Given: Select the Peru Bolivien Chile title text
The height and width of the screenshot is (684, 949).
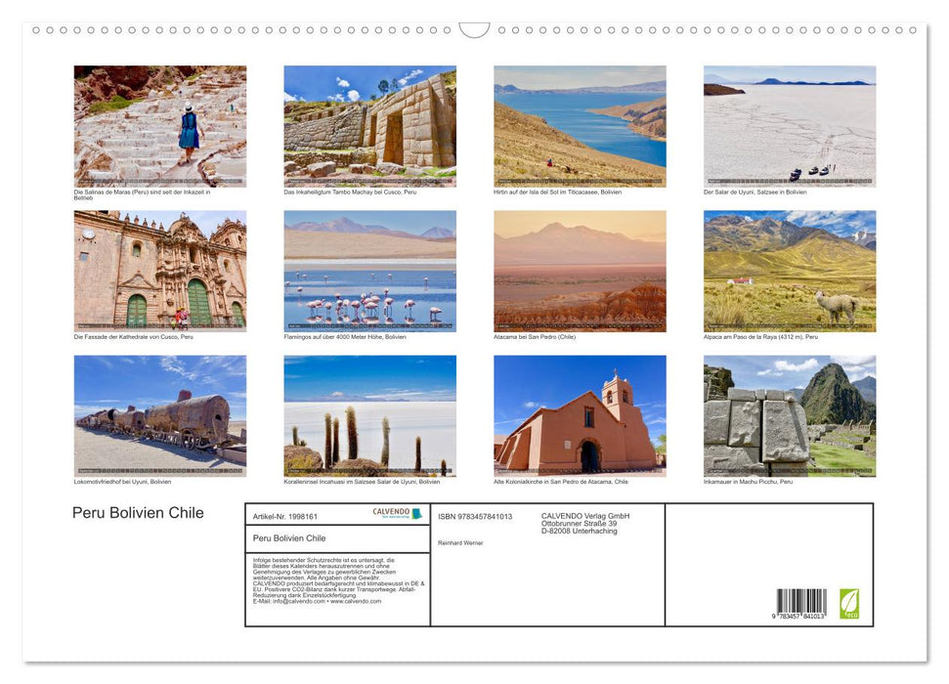Looking at the screenshot, I should coord(137,513).
